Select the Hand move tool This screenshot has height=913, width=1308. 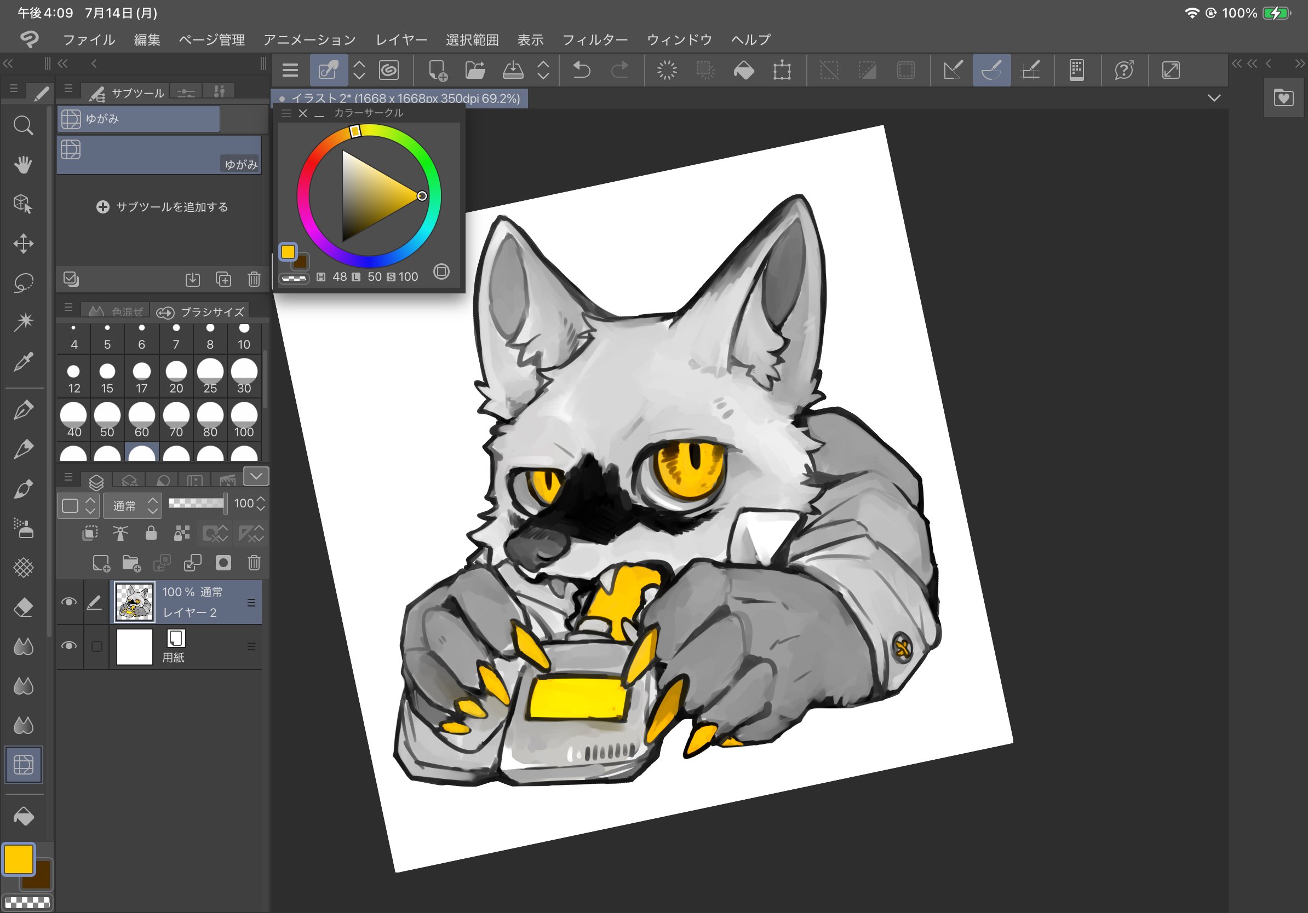tap(24, 165)
